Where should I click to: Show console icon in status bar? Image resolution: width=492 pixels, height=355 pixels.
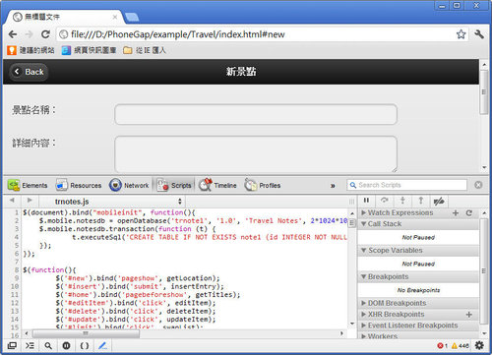(x=30, y=345)
